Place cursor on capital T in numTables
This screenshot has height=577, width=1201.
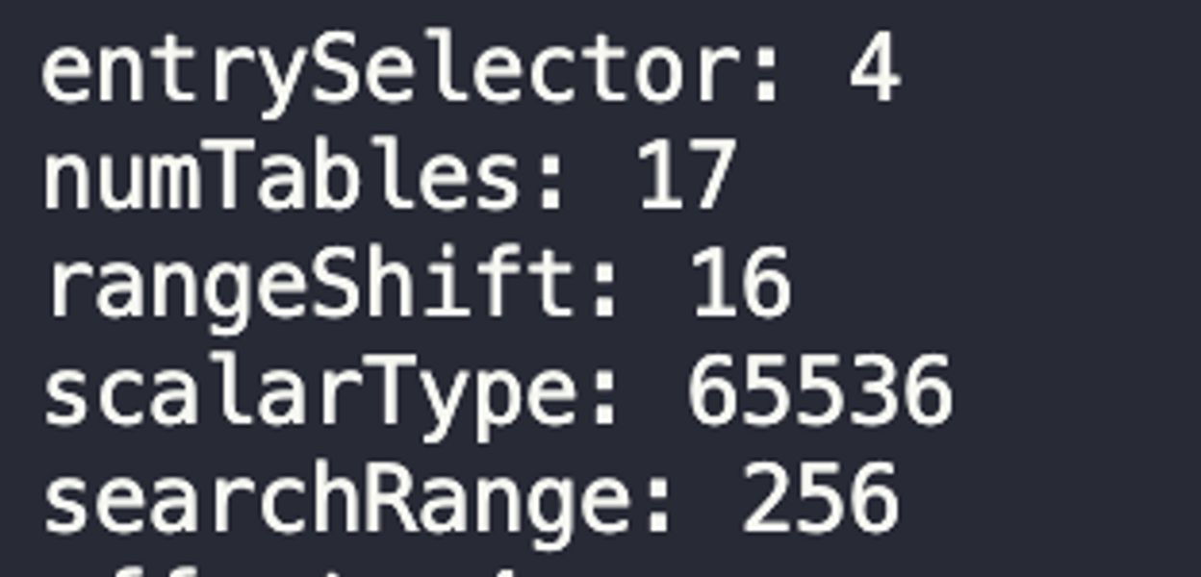tap(229, 179)
